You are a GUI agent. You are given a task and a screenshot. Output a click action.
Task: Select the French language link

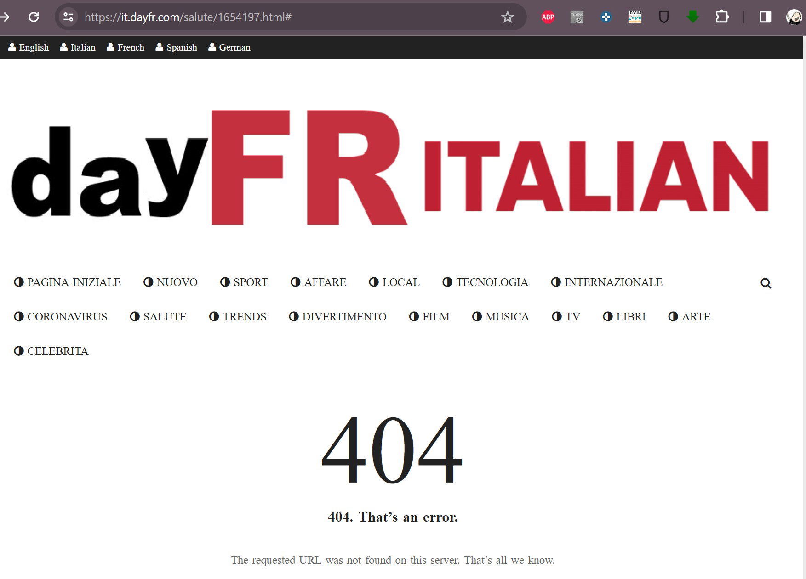pos(126,47)
